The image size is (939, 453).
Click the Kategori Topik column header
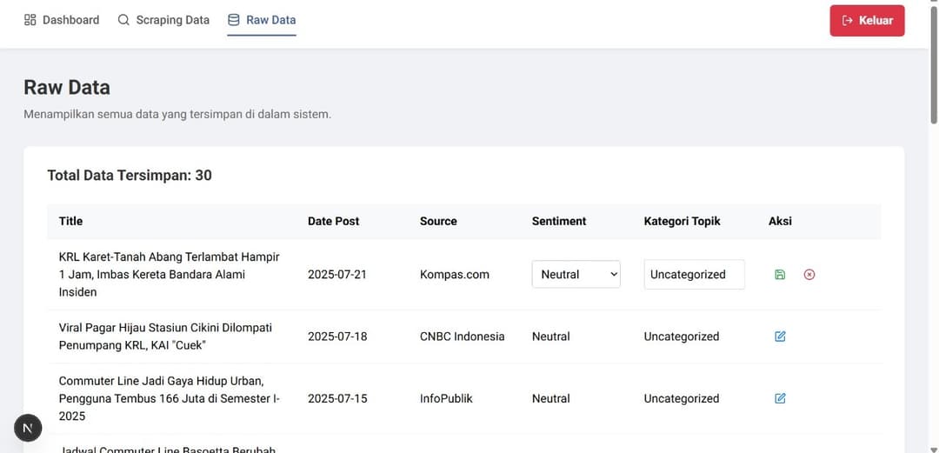coord(683,221)
